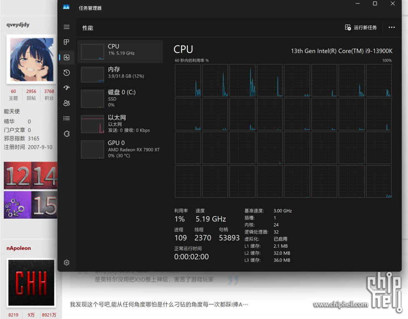Open nApoleon username link in forum page
Viewport: 408px width, 319px height.
point(18,248)
